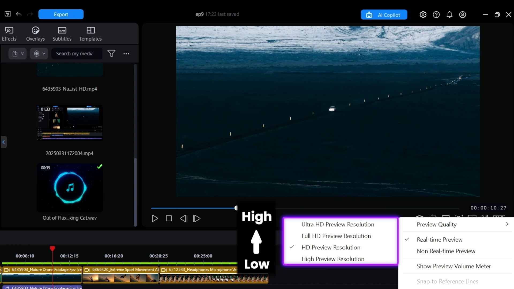Step to the previous frame
The height and width of the screenshot is (289, 514).
[183, 218]
